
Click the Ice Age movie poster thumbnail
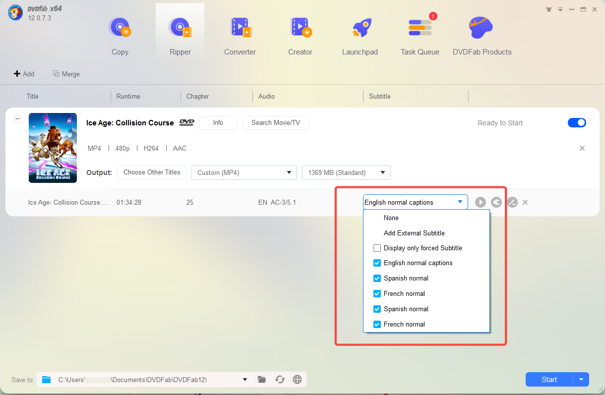(53, 148)
